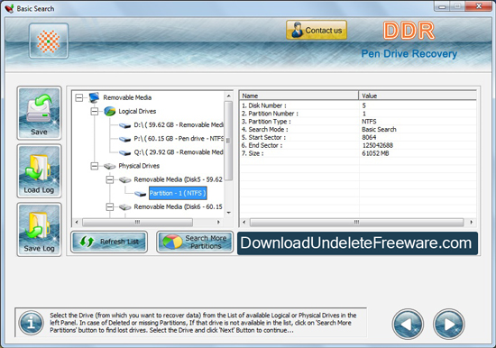The height and width of the screenshot is (348, 496).
Task: Click tree panel scroll down arrow
Action: point(228,213)
